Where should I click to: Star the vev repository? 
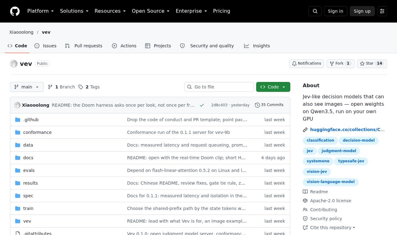coord(372,63)
